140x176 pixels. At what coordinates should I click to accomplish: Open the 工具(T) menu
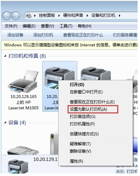tap(66, 26)
